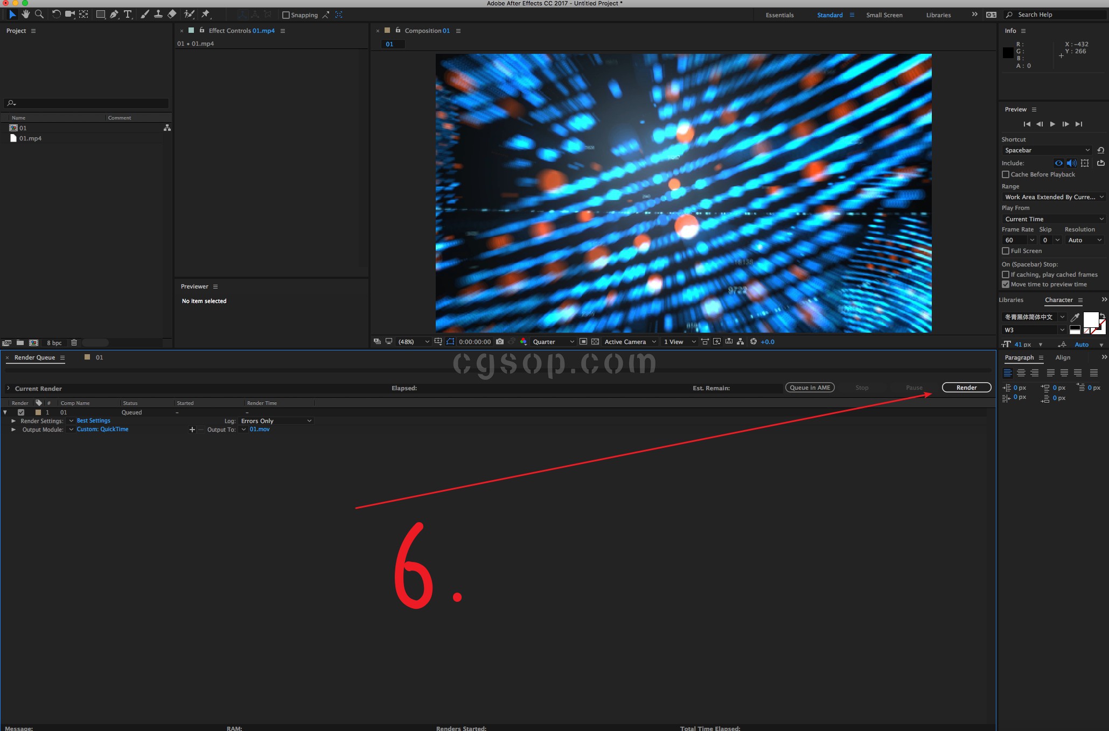Select the Horizontal Type tool
Viewport: 1109px width, 731px height.
128,15
